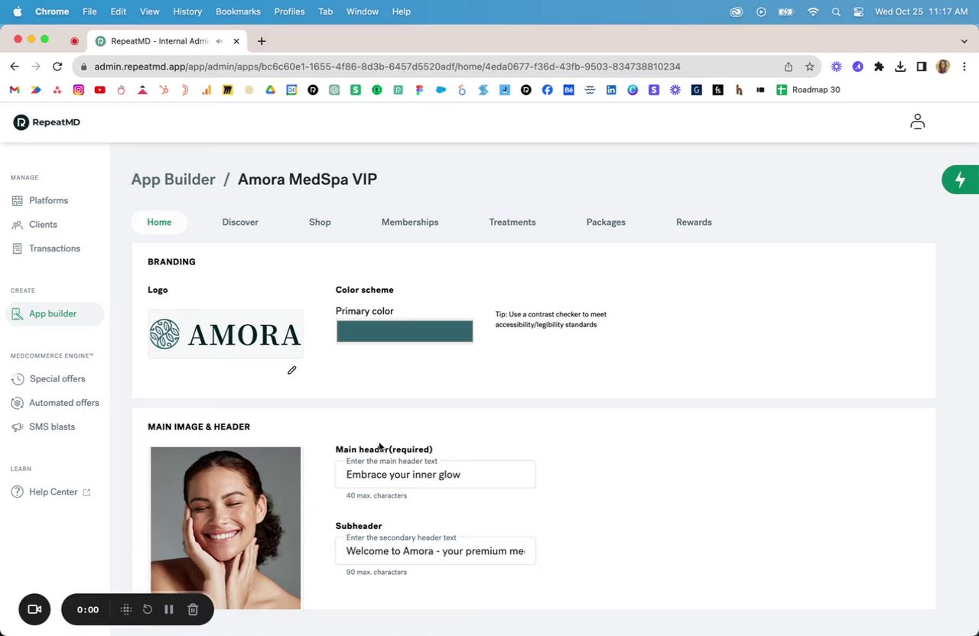
Task: Open Chrome three-dot menu
Action: [x=964, y=67]
